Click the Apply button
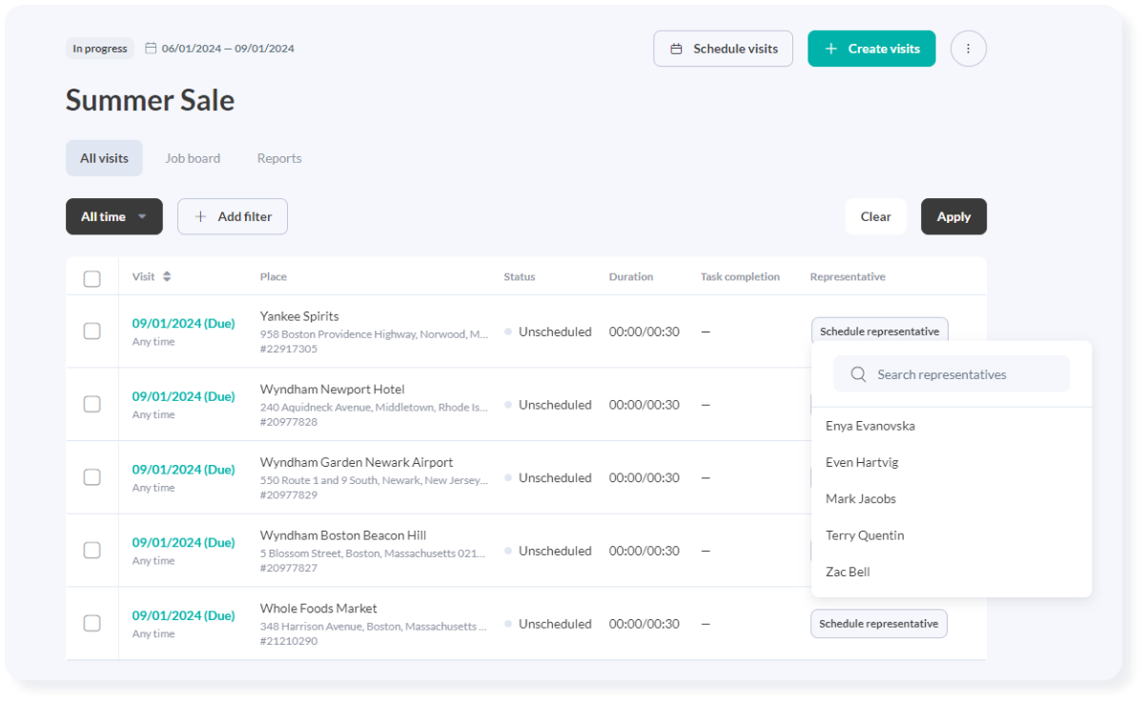Viewport: 1146px width, 704px height. 953,216
